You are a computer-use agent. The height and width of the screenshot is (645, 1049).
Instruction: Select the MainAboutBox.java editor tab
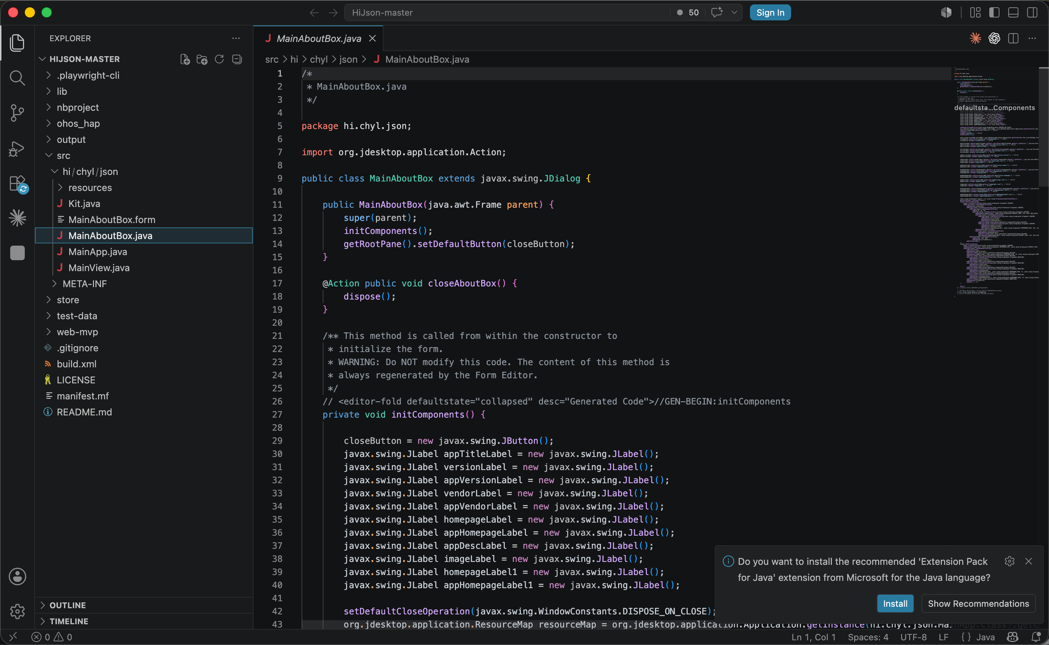(318, 38)
